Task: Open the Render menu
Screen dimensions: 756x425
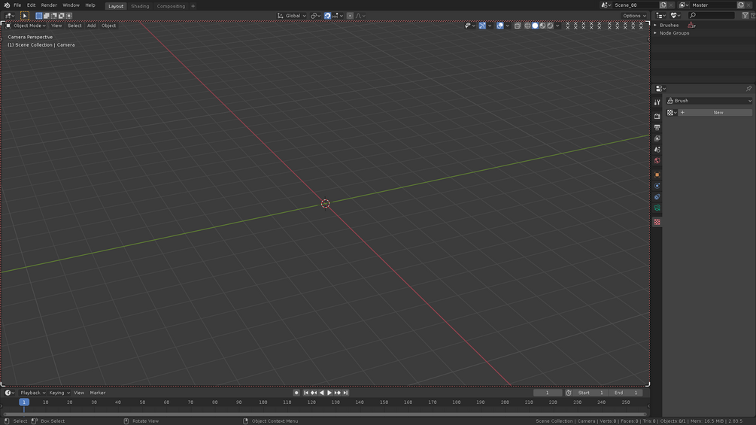Action: click(49, 5)
